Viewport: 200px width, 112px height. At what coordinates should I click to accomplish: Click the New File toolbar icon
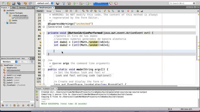click(x=3, y=3)
